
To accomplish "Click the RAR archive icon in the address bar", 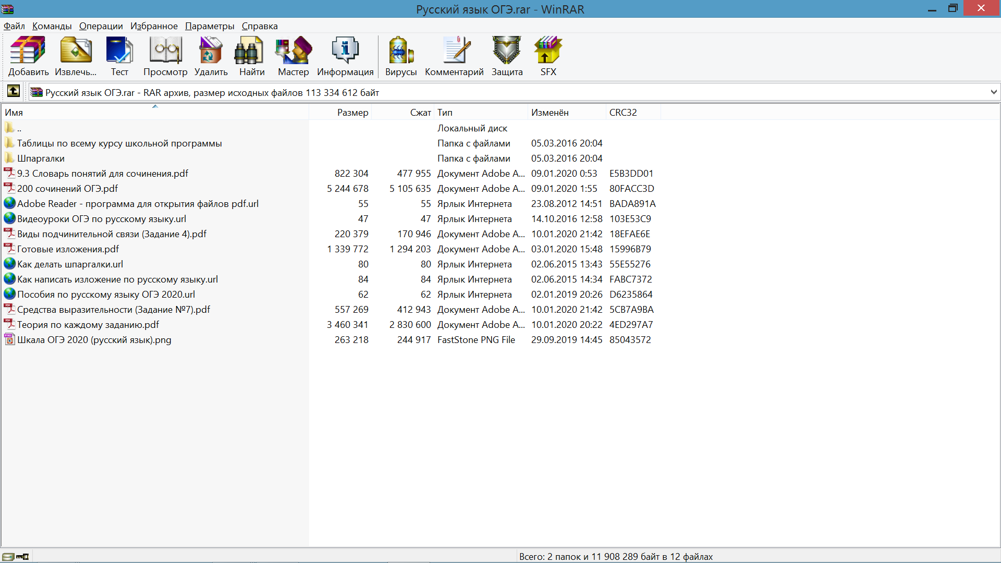I will tap(36, 92).
